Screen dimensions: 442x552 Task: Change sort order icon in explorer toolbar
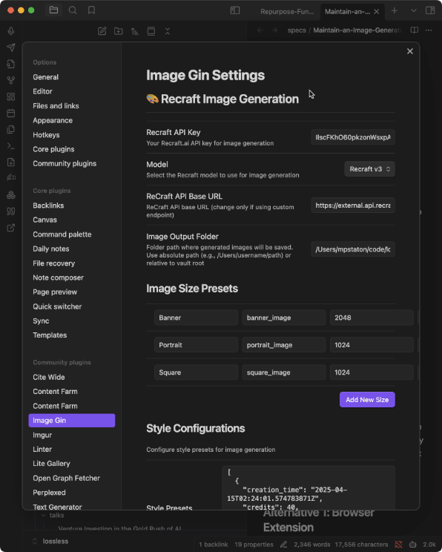[135, 31]
